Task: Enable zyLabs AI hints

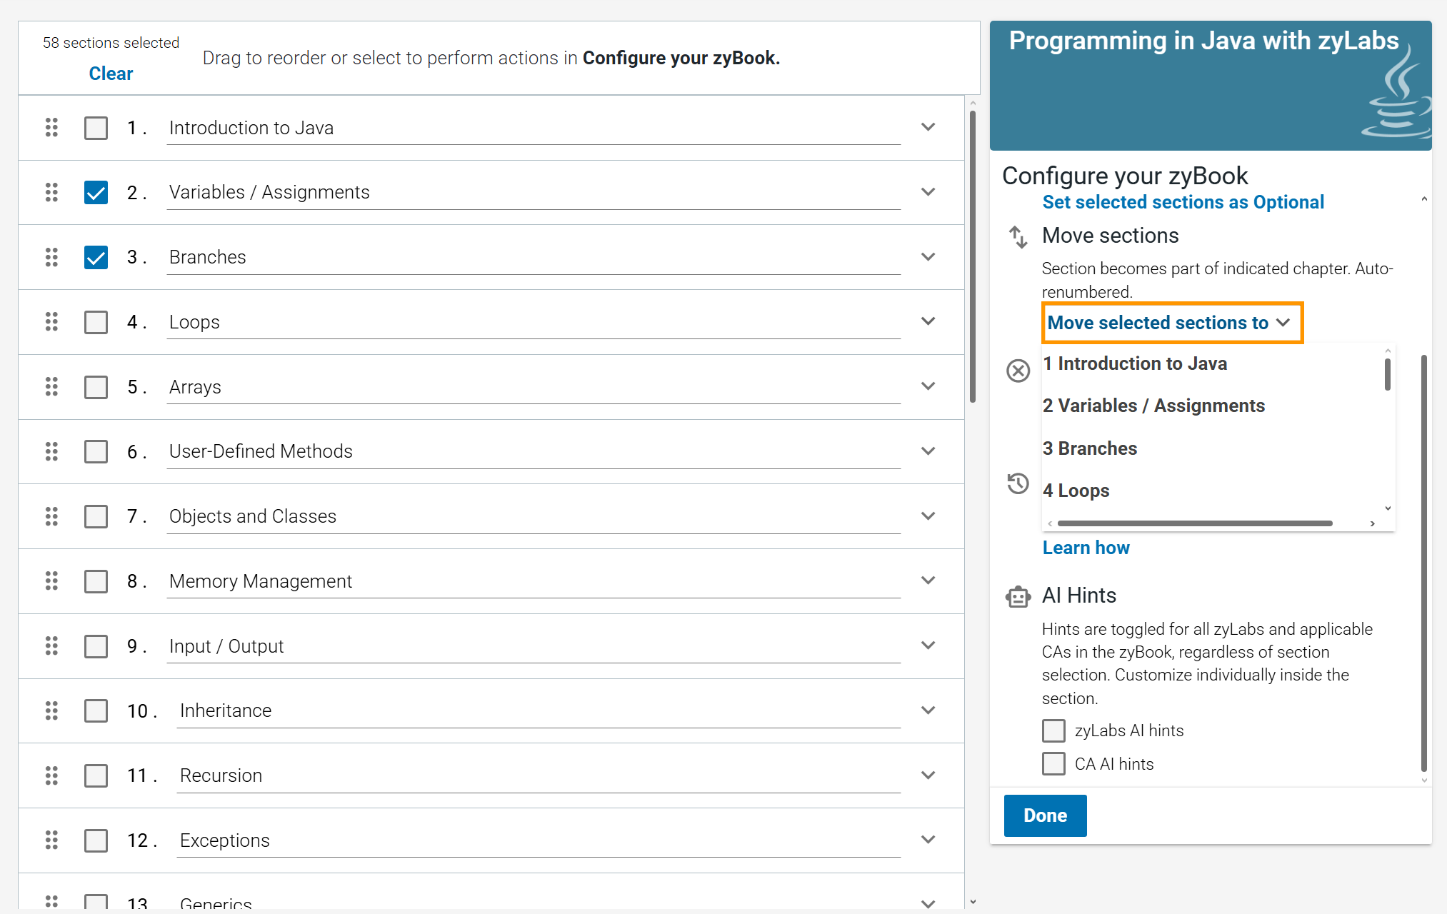Action: point(1053,730)
